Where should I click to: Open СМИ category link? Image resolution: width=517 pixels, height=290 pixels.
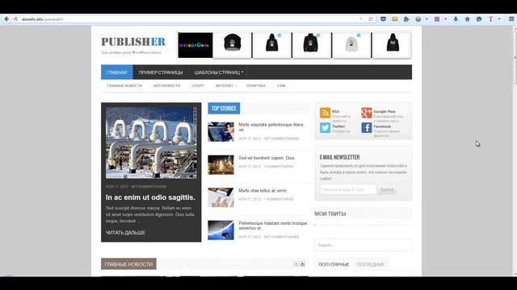point(281,85)
